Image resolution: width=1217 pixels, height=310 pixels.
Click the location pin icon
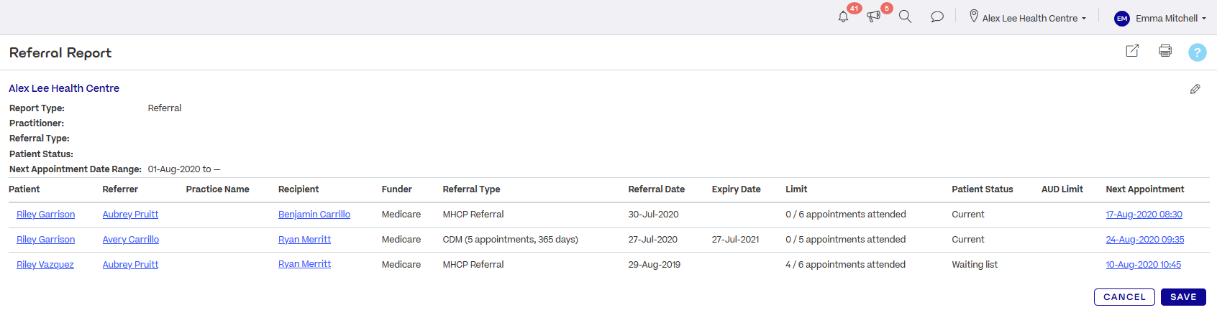click(x=974, y=16)
